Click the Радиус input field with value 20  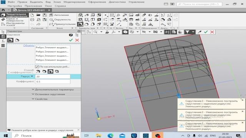53,76
